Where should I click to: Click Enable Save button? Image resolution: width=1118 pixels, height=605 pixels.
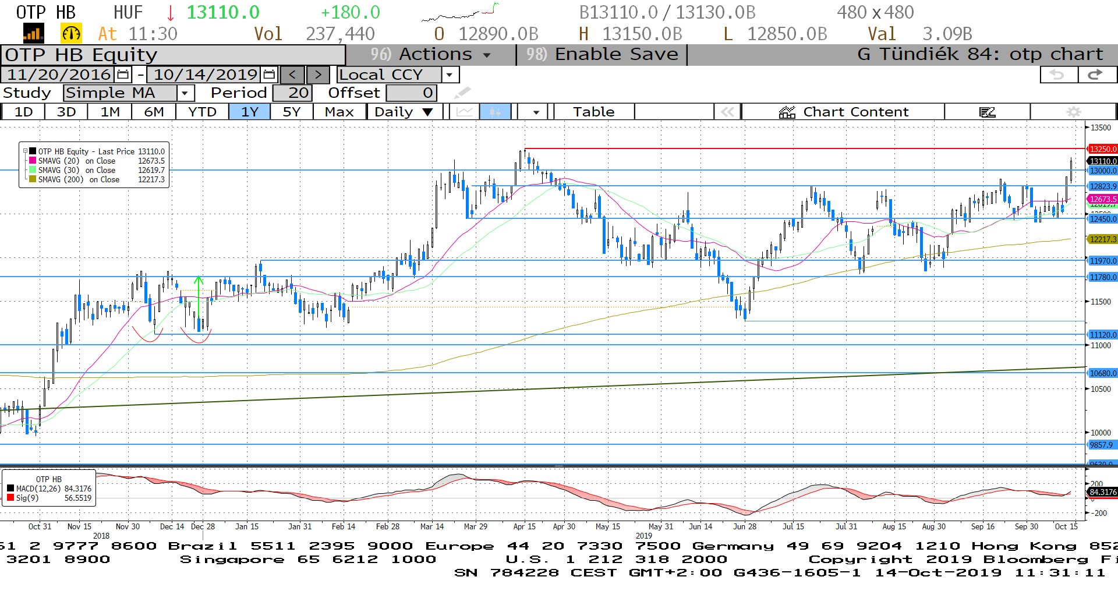(x=602, y=55)
